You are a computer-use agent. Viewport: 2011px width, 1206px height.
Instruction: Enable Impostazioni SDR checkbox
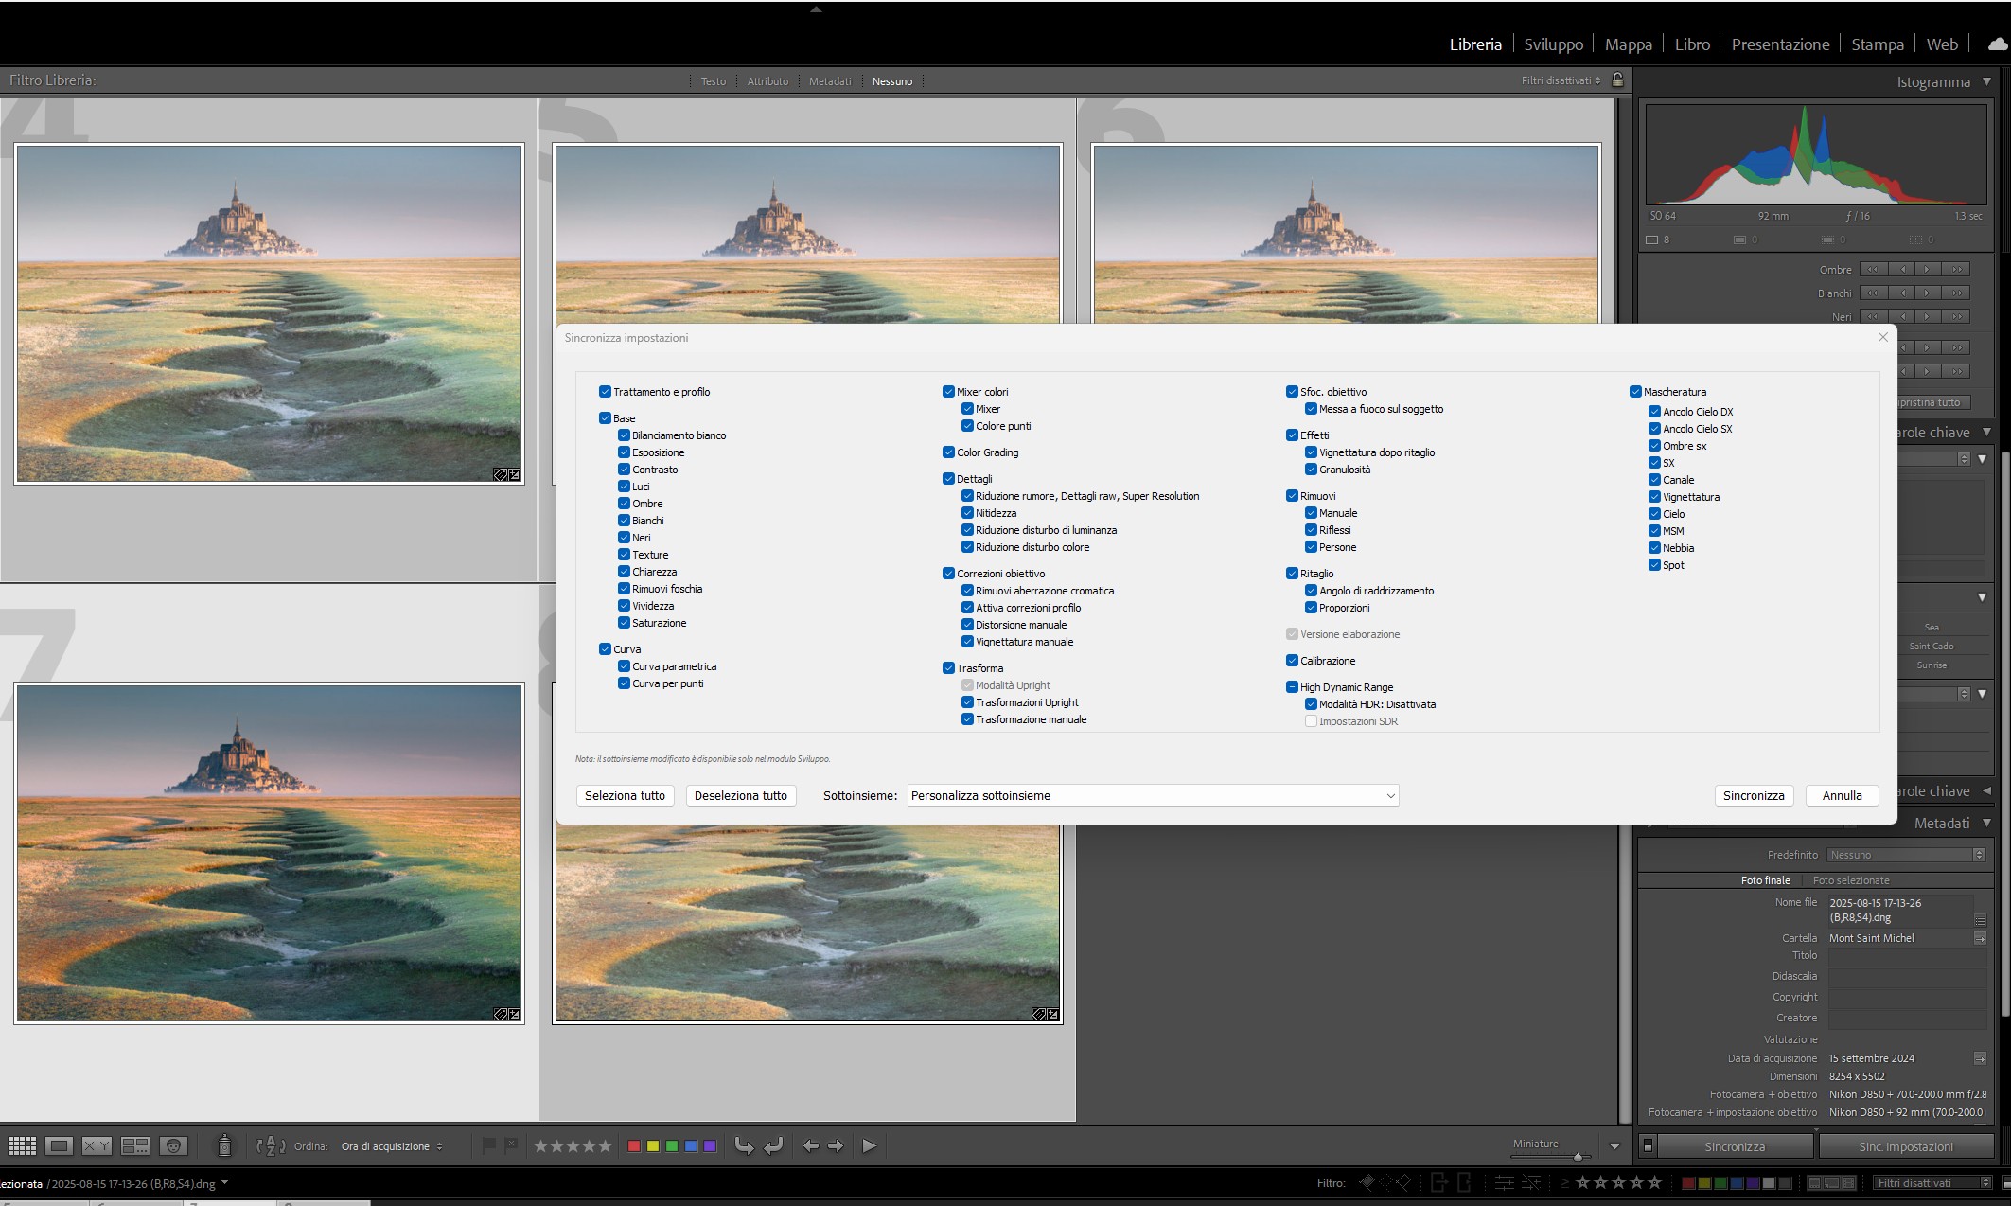point(1311,721)
